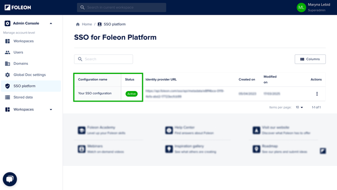Click the Webinars icon
The height and width of the screenshot is (190, 337).
click(81, 149)
